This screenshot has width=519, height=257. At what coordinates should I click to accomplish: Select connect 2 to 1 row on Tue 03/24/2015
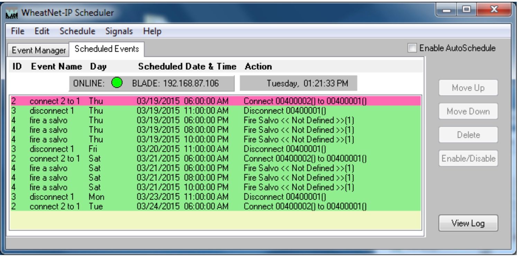pos(215,207)
